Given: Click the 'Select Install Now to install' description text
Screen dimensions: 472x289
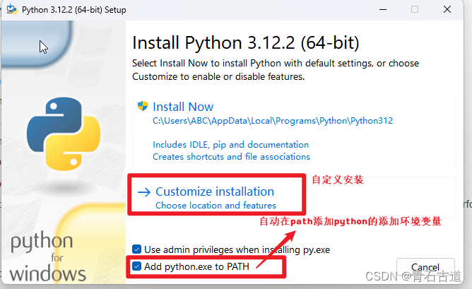Looking at the screenshot, I should 276,70.
